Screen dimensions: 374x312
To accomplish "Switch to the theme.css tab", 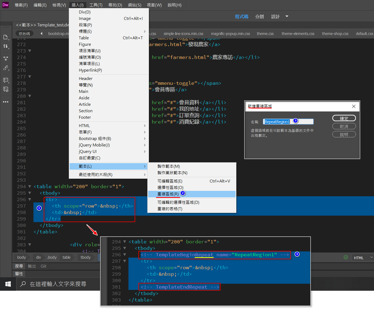I will point(265,33).
